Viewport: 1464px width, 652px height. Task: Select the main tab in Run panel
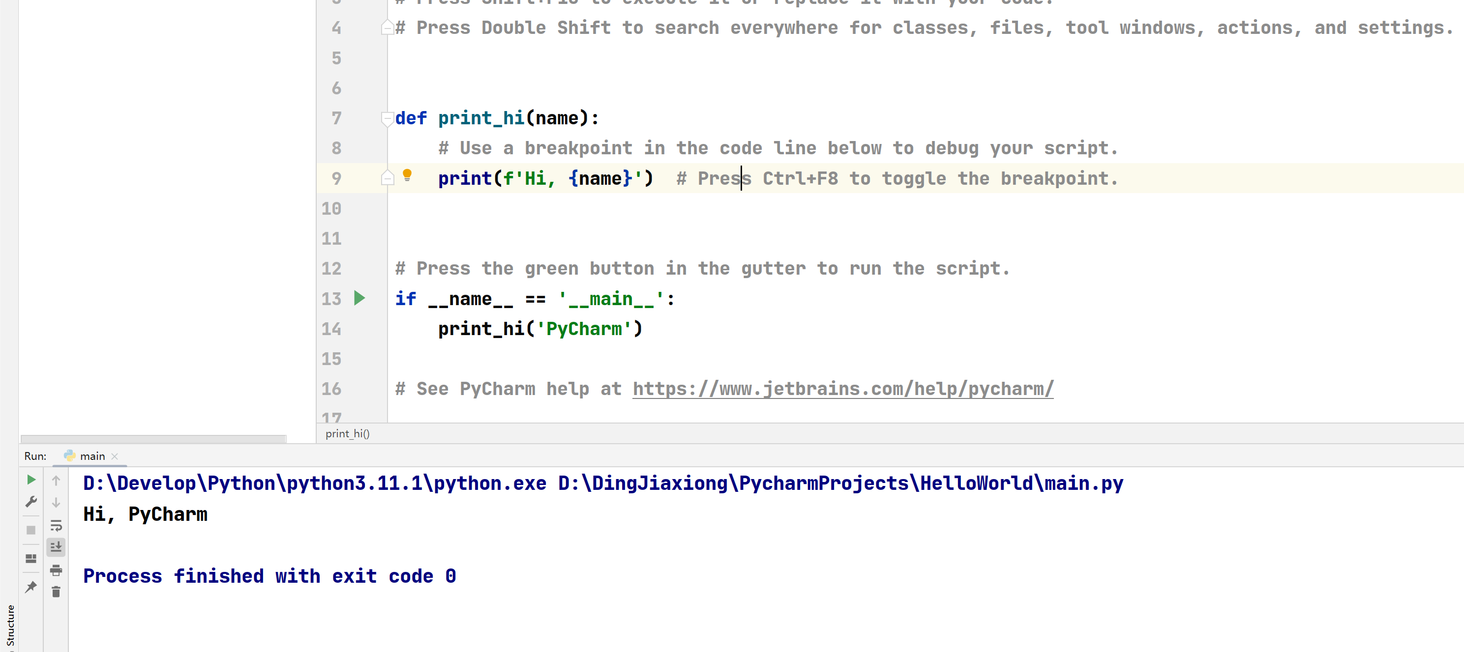pos(92,456)
